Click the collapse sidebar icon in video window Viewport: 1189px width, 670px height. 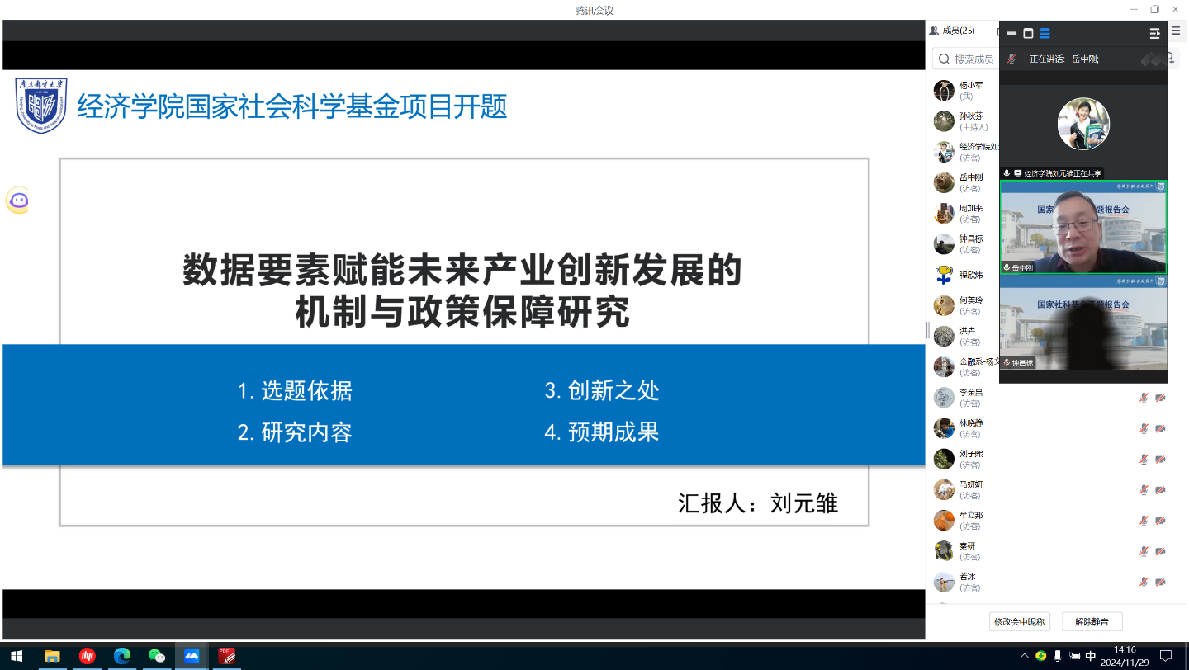tap(1154, 34)
